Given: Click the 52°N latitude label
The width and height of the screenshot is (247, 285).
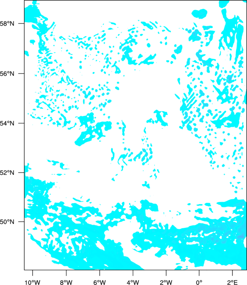Looking at the screenshot, I should point(7,173).
